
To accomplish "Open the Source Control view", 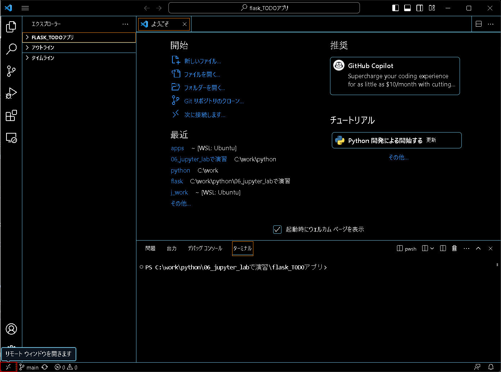I will click(x=11, y=71).
